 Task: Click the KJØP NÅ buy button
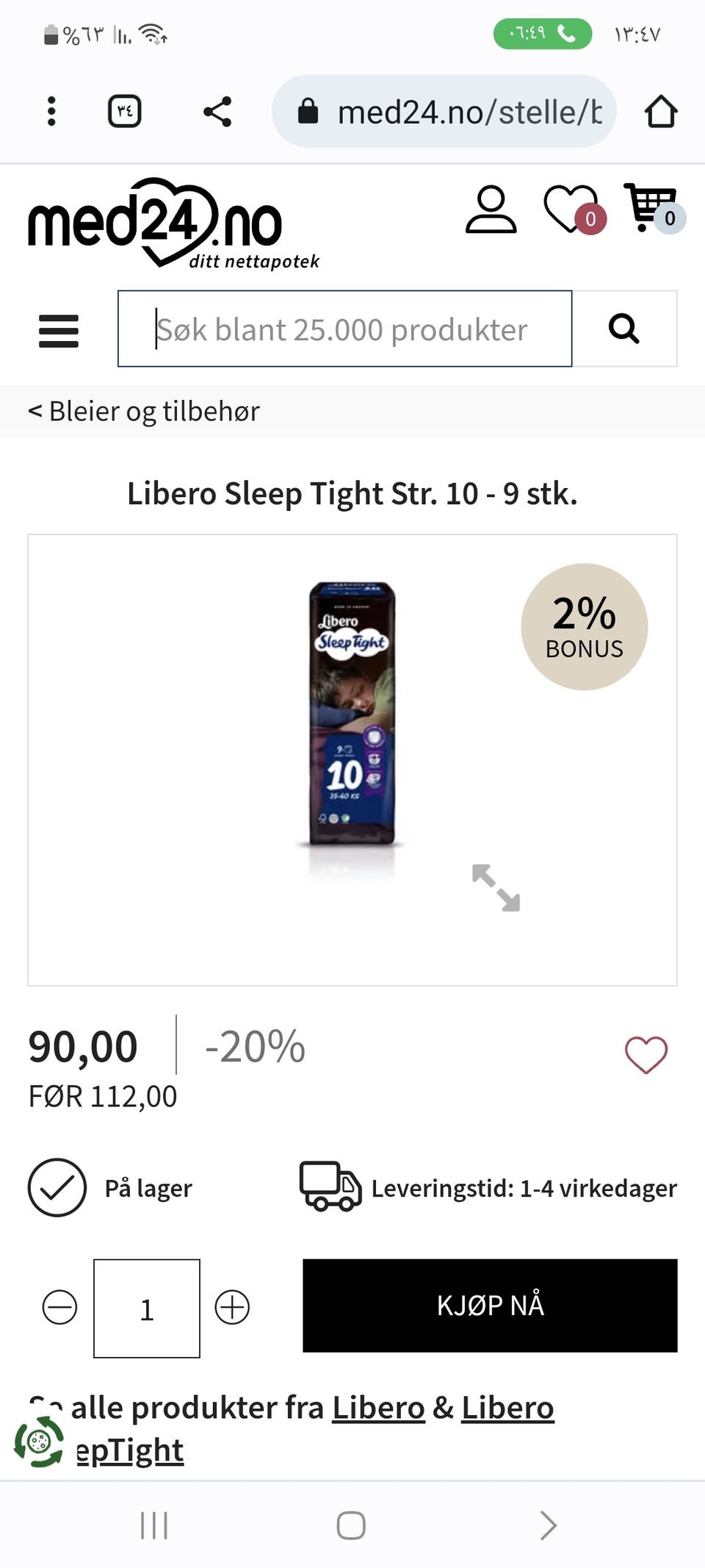[x=490, y=1306]
